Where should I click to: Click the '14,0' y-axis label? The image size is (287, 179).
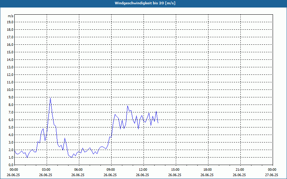[x=10, y=59]
